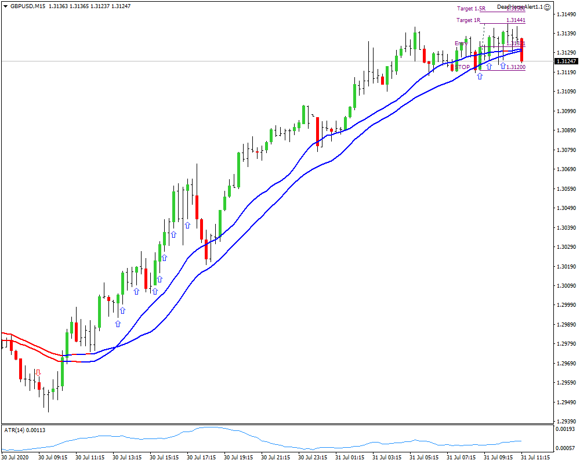Click the blue up arrow beneath the STOP line
This screenshot has height=464, width=580.
tap(480, 76)
